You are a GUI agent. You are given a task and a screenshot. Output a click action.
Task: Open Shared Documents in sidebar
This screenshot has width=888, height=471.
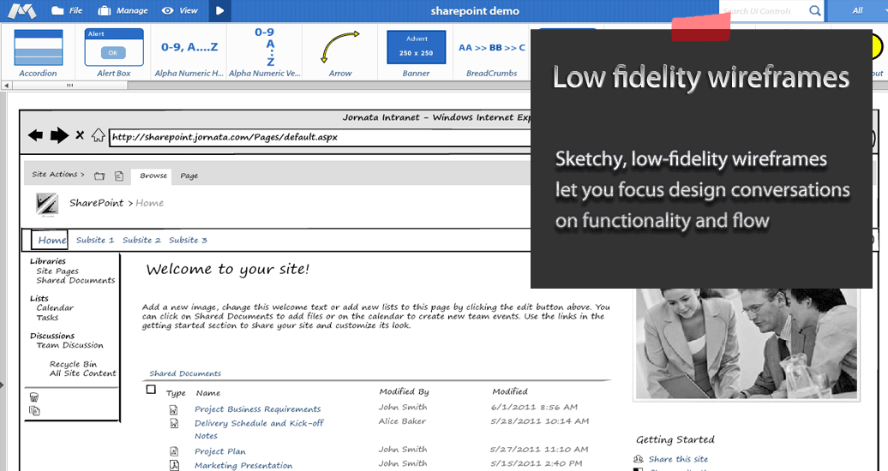pyautogui.click(x=75, y=280)
